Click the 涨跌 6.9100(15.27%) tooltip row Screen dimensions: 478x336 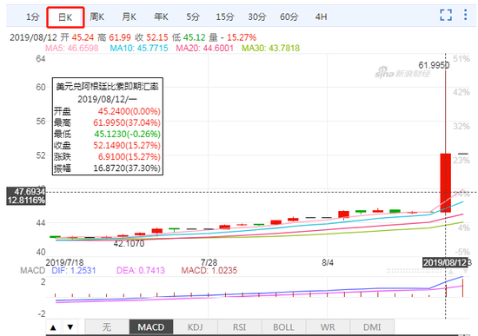tap(107, 157)
